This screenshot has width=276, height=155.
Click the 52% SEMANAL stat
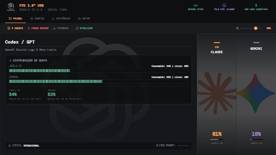tap(51, 94)
